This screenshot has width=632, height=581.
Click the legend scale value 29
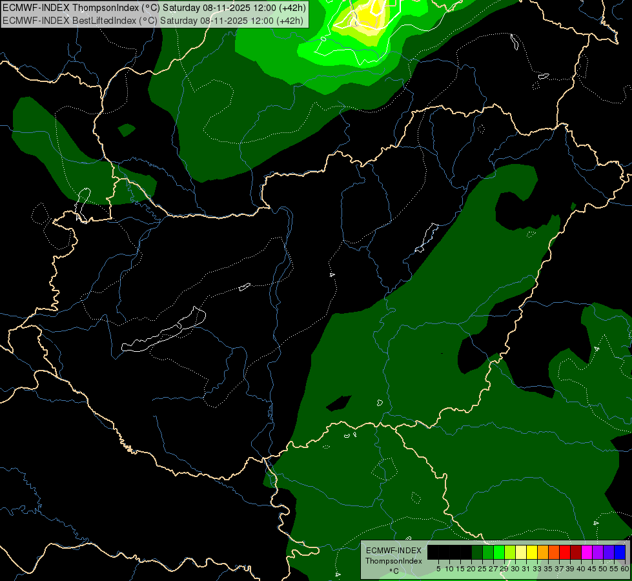504,569
